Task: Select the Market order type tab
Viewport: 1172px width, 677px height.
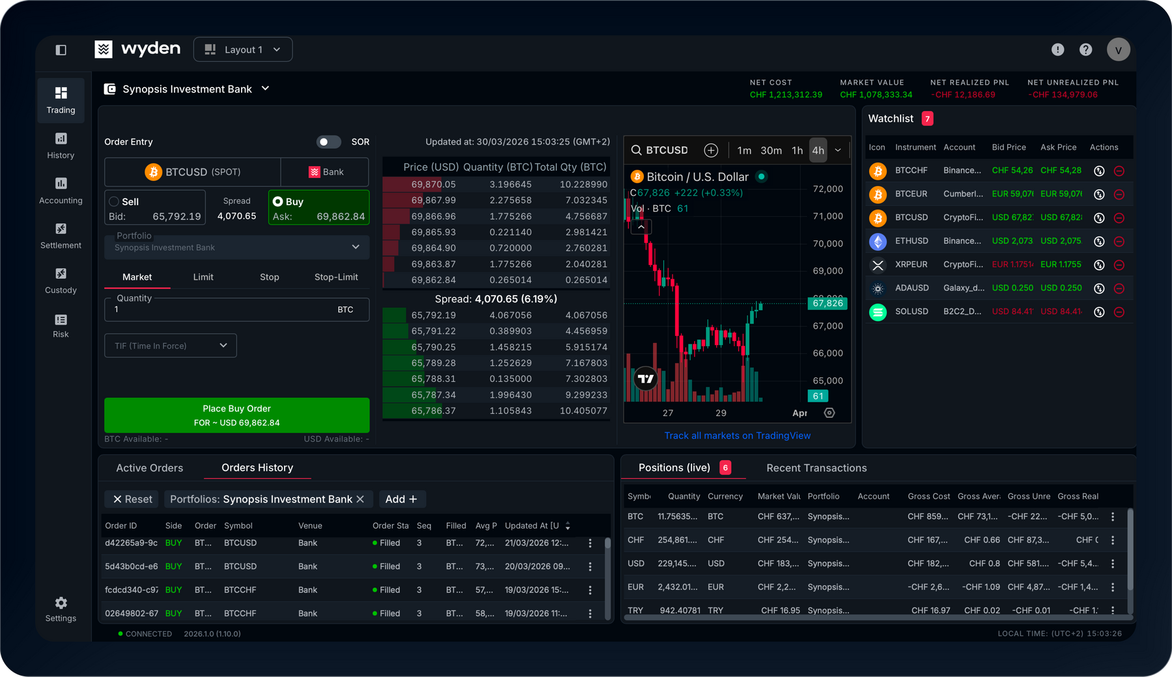Action: pyautogui.click(x=137, y=277)
